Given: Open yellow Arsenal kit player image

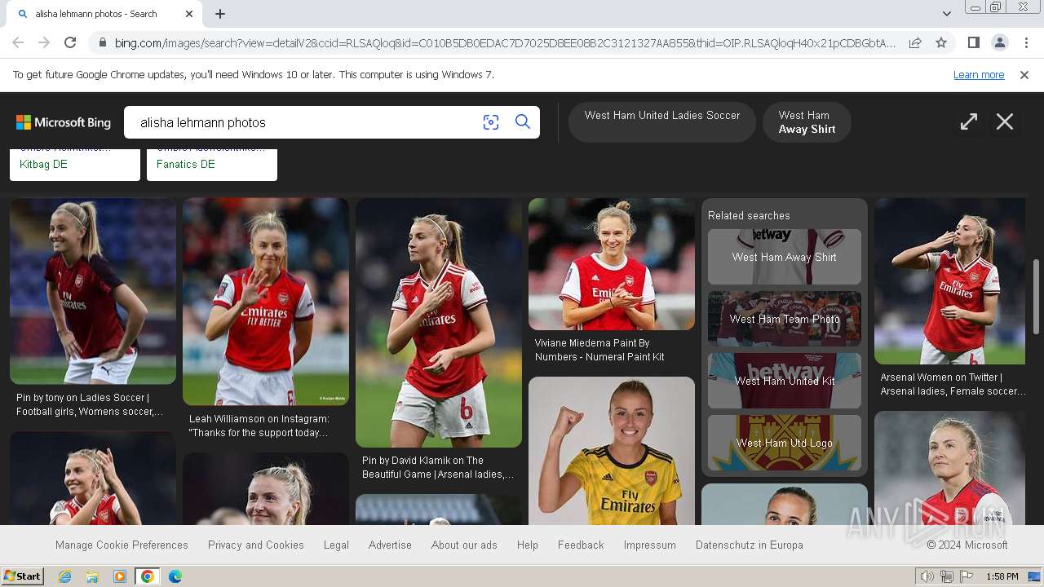Looking at the screenshot, I should coord(612,450).
